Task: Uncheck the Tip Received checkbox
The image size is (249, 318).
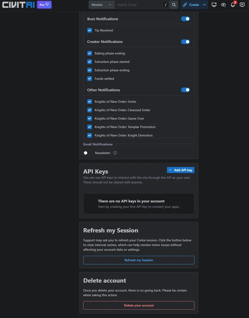Action: coord(90,30)
